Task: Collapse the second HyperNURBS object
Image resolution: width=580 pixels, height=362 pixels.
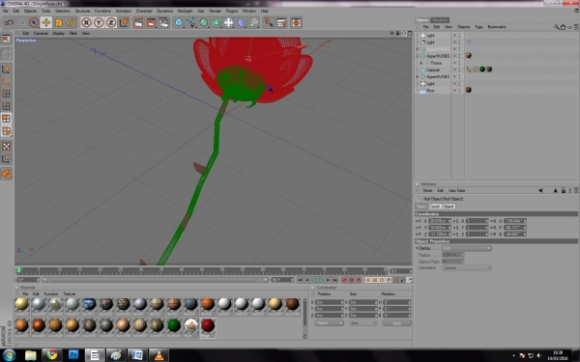Action: click(418, 56)
